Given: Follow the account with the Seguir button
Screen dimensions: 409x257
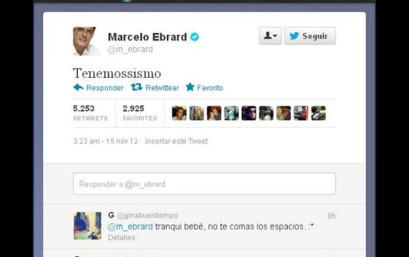Looking at the screenshot, I should (310, 36).
